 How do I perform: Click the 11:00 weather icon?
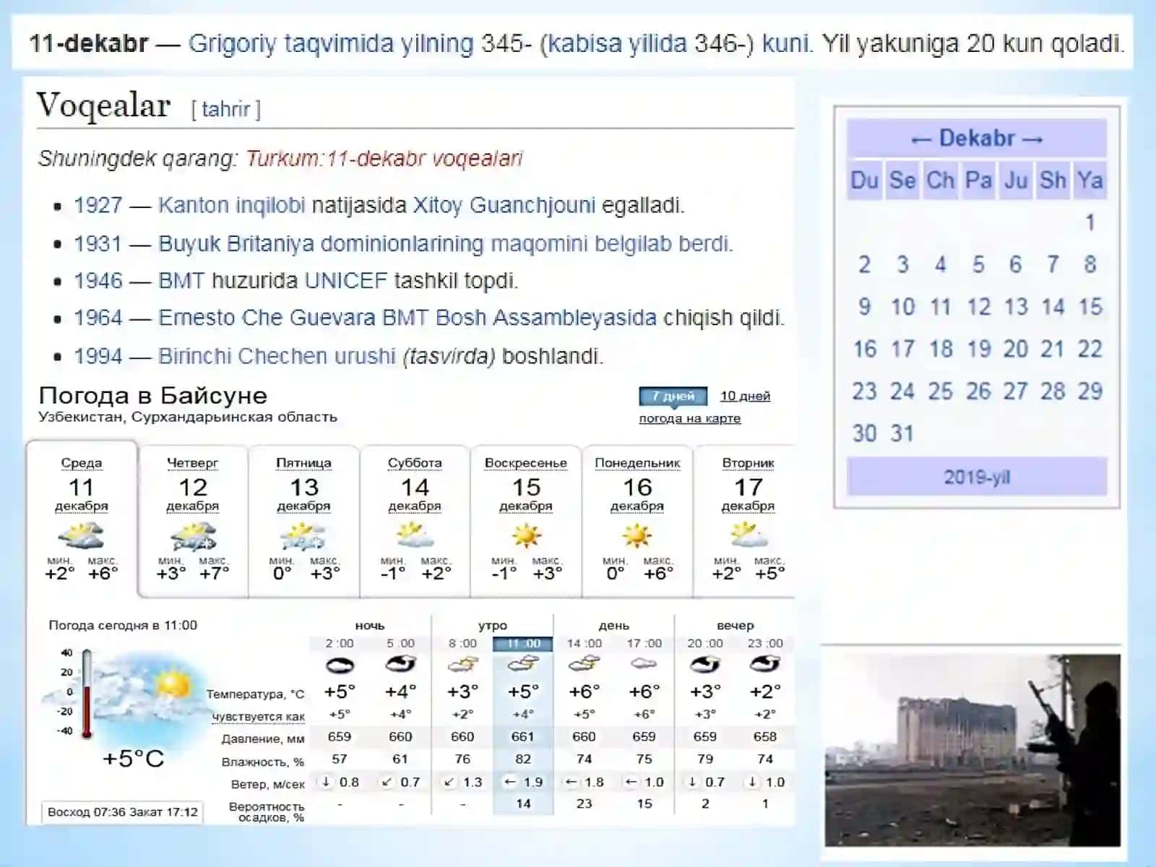[523, 664]
